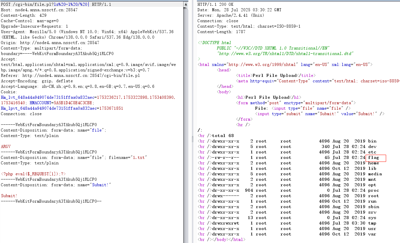
Task: Click the 'usr' directory name
Action: [372, 229]
